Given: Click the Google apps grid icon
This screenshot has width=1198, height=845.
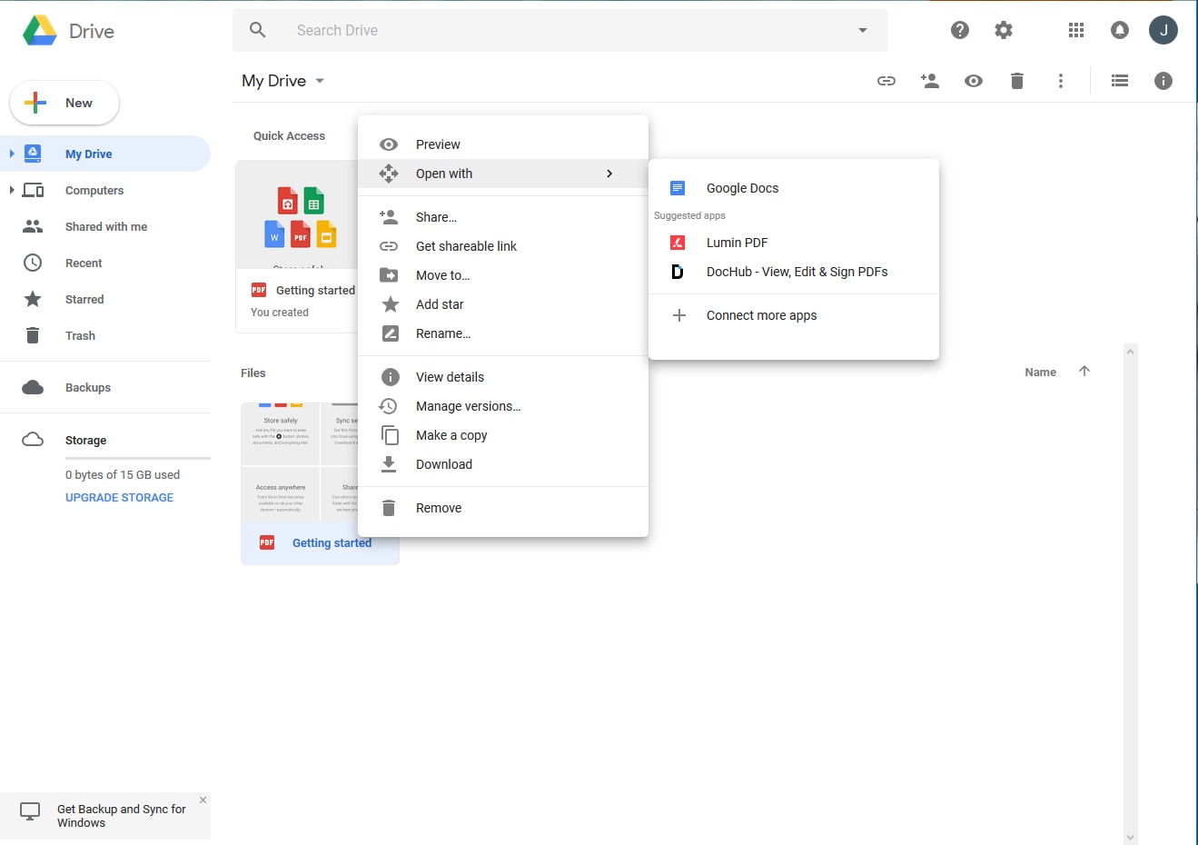Looking at the screenshot, I should click(1075, 29).
